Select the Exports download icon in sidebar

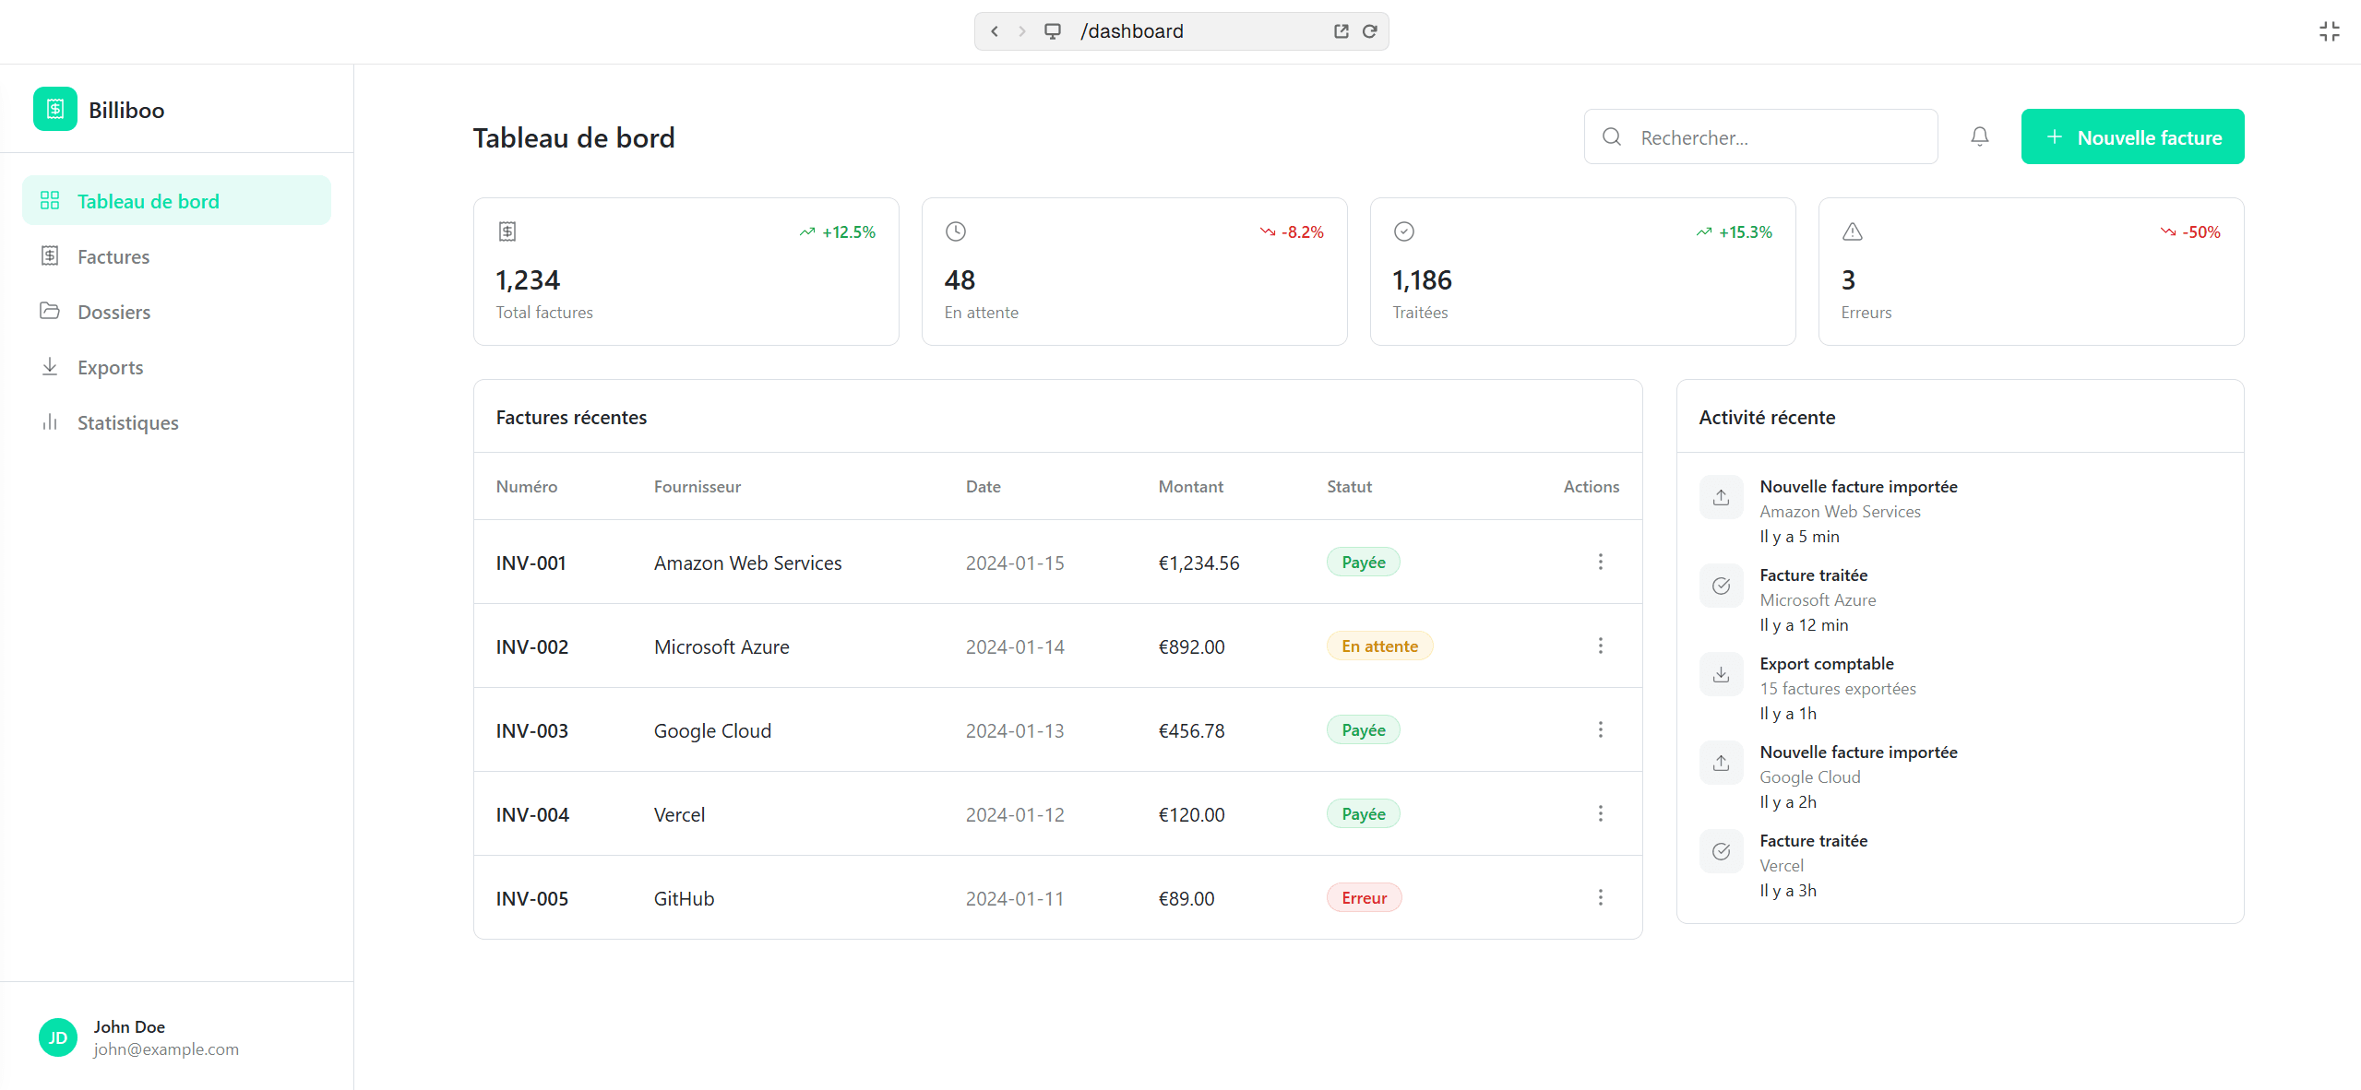pyautogui.click(x=51, y=366)
